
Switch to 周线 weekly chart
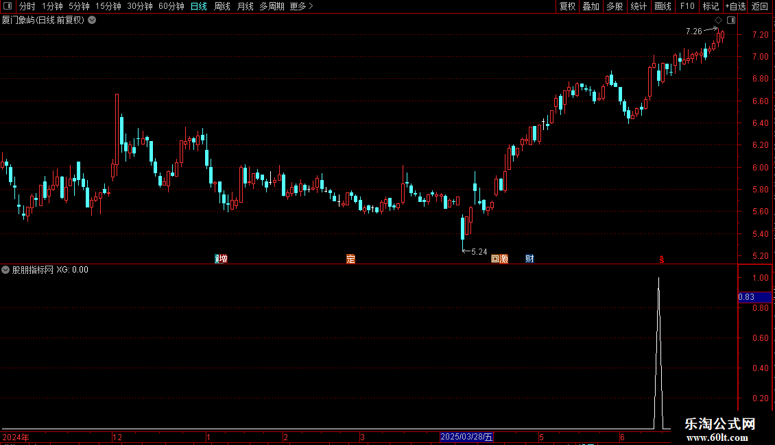(222, 6)
